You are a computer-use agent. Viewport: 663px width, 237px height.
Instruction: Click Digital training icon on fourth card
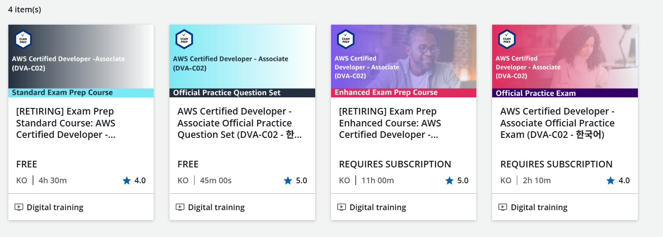click(503, 207)
